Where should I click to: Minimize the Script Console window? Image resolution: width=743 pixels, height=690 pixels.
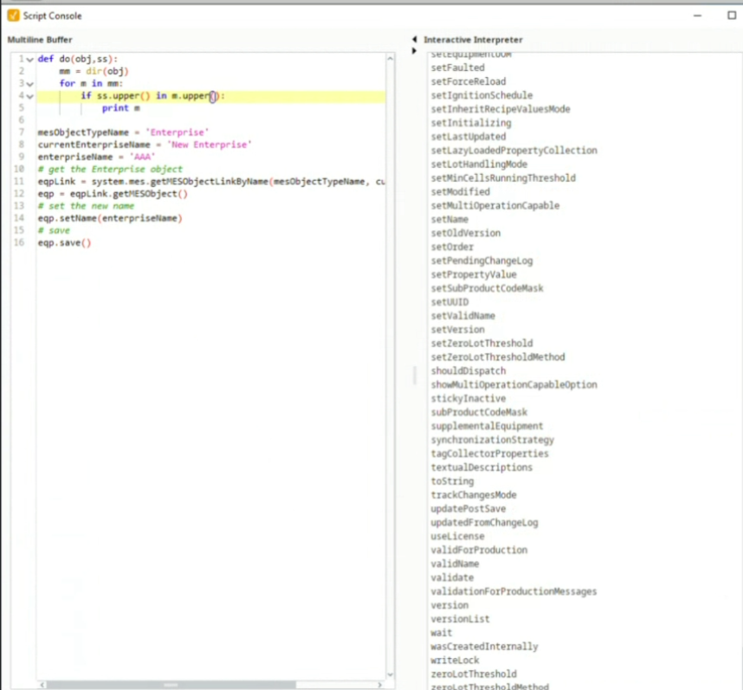click(x=699, y=16)
